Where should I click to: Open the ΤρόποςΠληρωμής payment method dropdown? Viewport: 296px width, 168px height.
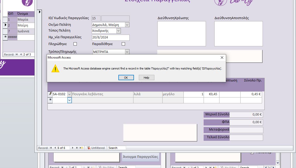click(127, 52)
